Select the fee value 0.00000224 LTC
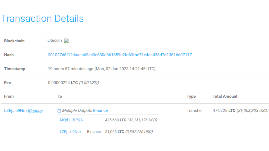The height and width of the screenshot is (151, 269). (63, 83)
